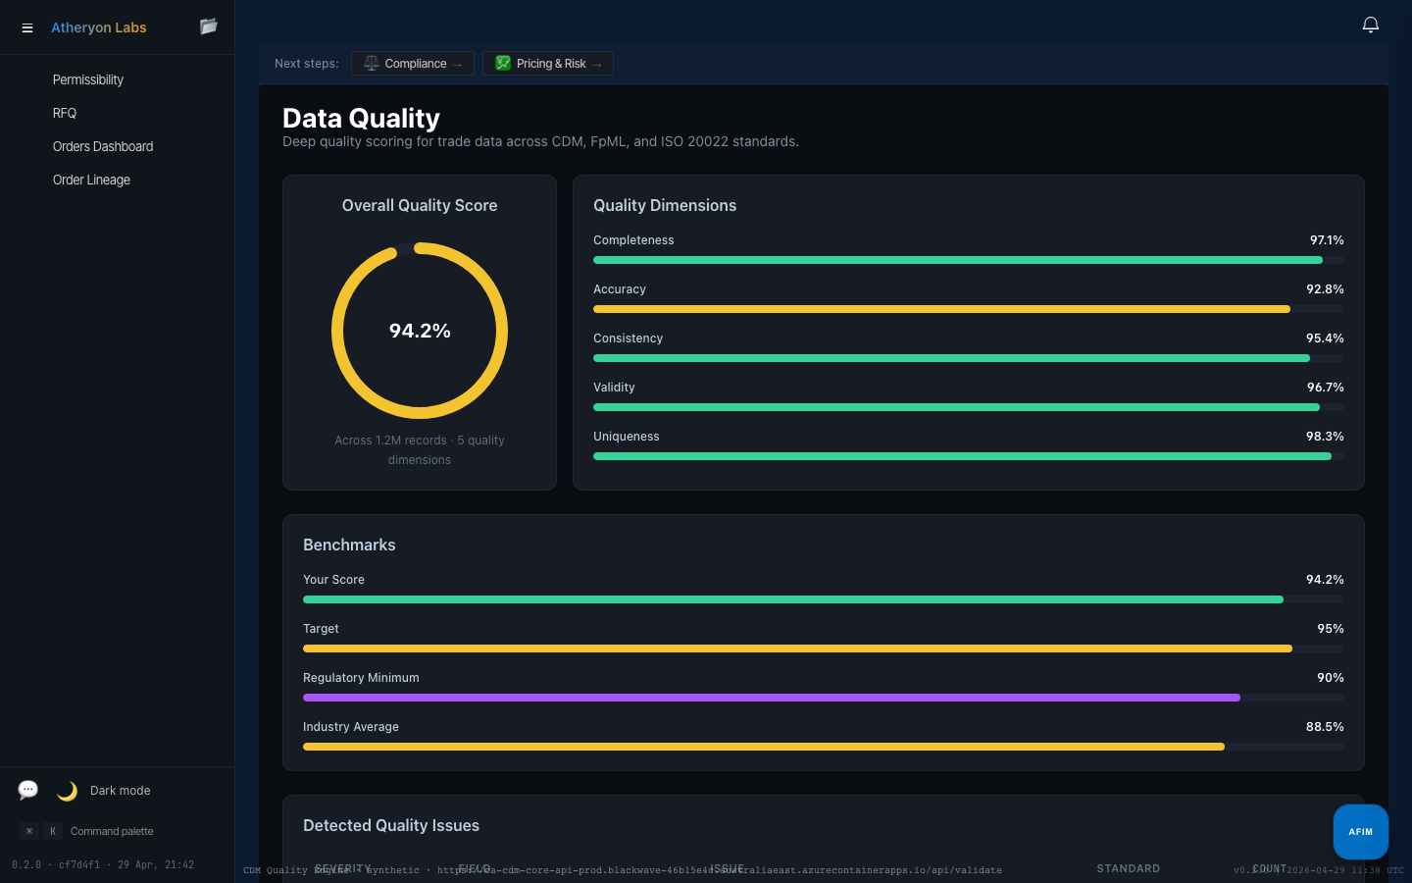Open the Permissibility page
This screenshot has width=1412, height=883.
click(88, 79)
